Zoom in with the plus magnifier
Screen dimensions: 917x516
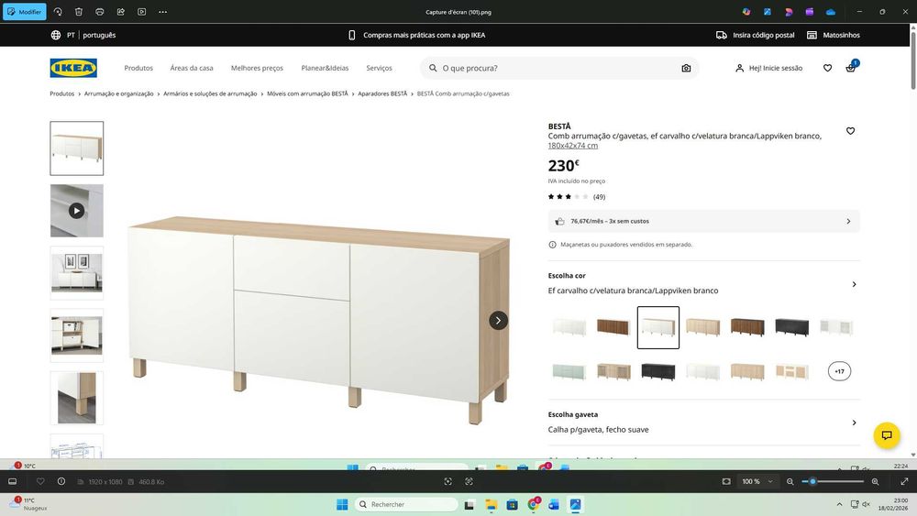tap(876, 481)
